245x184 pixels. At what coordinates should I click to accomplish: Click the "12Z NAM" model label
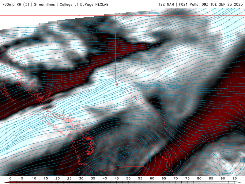166,4
